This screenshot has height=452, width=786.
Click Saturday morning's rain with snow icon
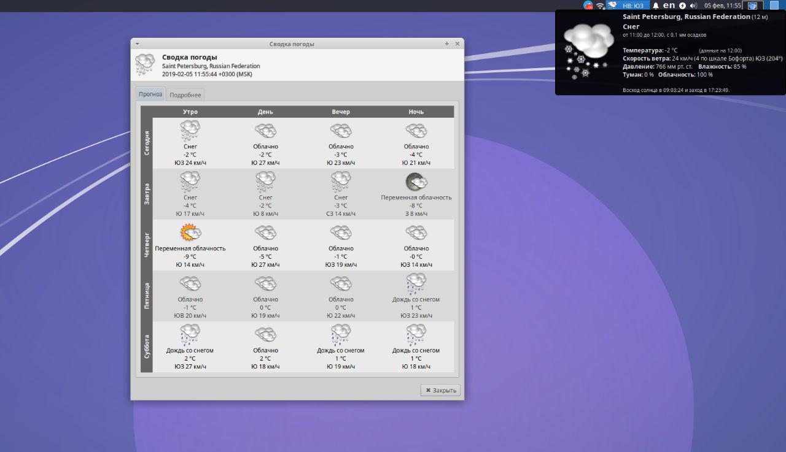pos(190,334)
